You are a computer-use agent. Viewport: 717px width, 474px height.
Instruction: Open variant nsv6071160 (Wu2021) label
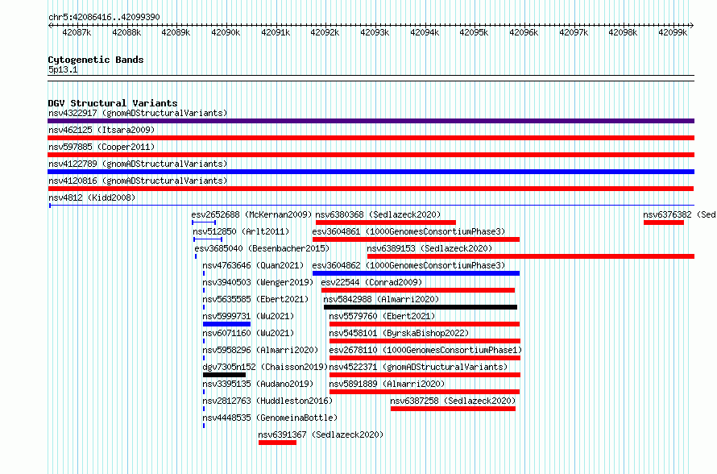248,333
